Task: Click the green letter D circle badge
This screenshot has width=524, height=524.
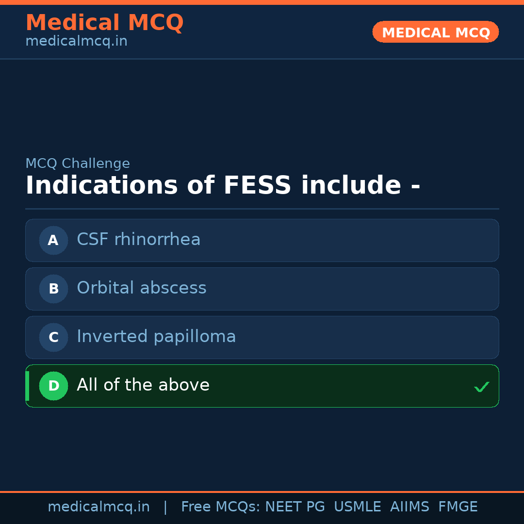Action: [x=53, y=386]
